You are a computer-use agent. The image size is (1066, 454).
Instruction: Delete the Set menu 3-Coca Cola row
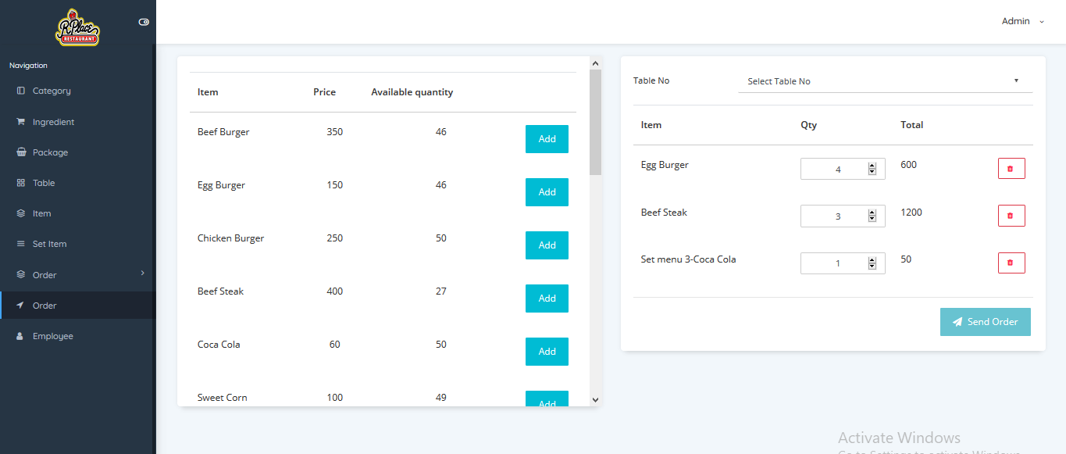click(1011, 263)
